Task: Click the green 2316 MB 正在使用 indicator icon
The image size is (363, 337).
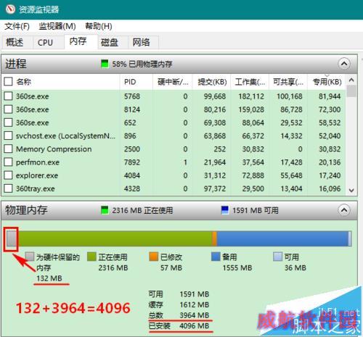Action: coord(105,210)
